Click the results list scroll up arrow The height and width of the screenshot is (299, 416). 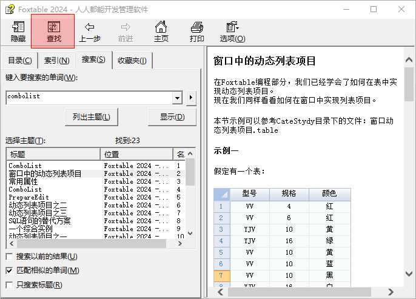point(190,153)
